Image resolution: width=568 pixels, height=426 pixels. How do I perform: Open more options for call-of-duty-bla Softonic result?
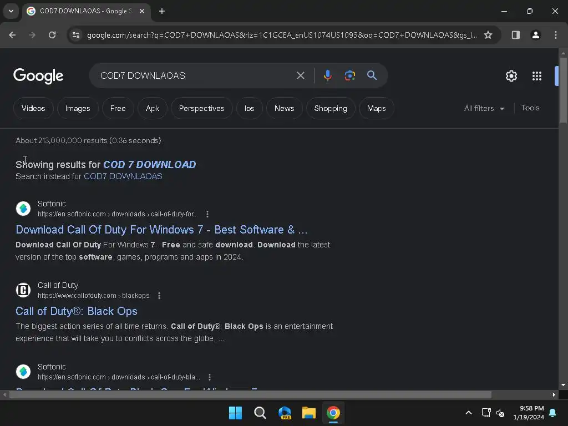coord(209,377)
